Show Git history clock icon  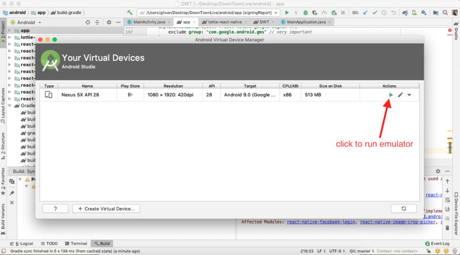[x=384, y=13]
